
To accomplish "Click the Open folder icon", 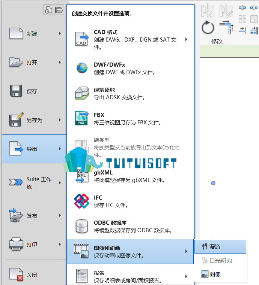I will [16, 62].
